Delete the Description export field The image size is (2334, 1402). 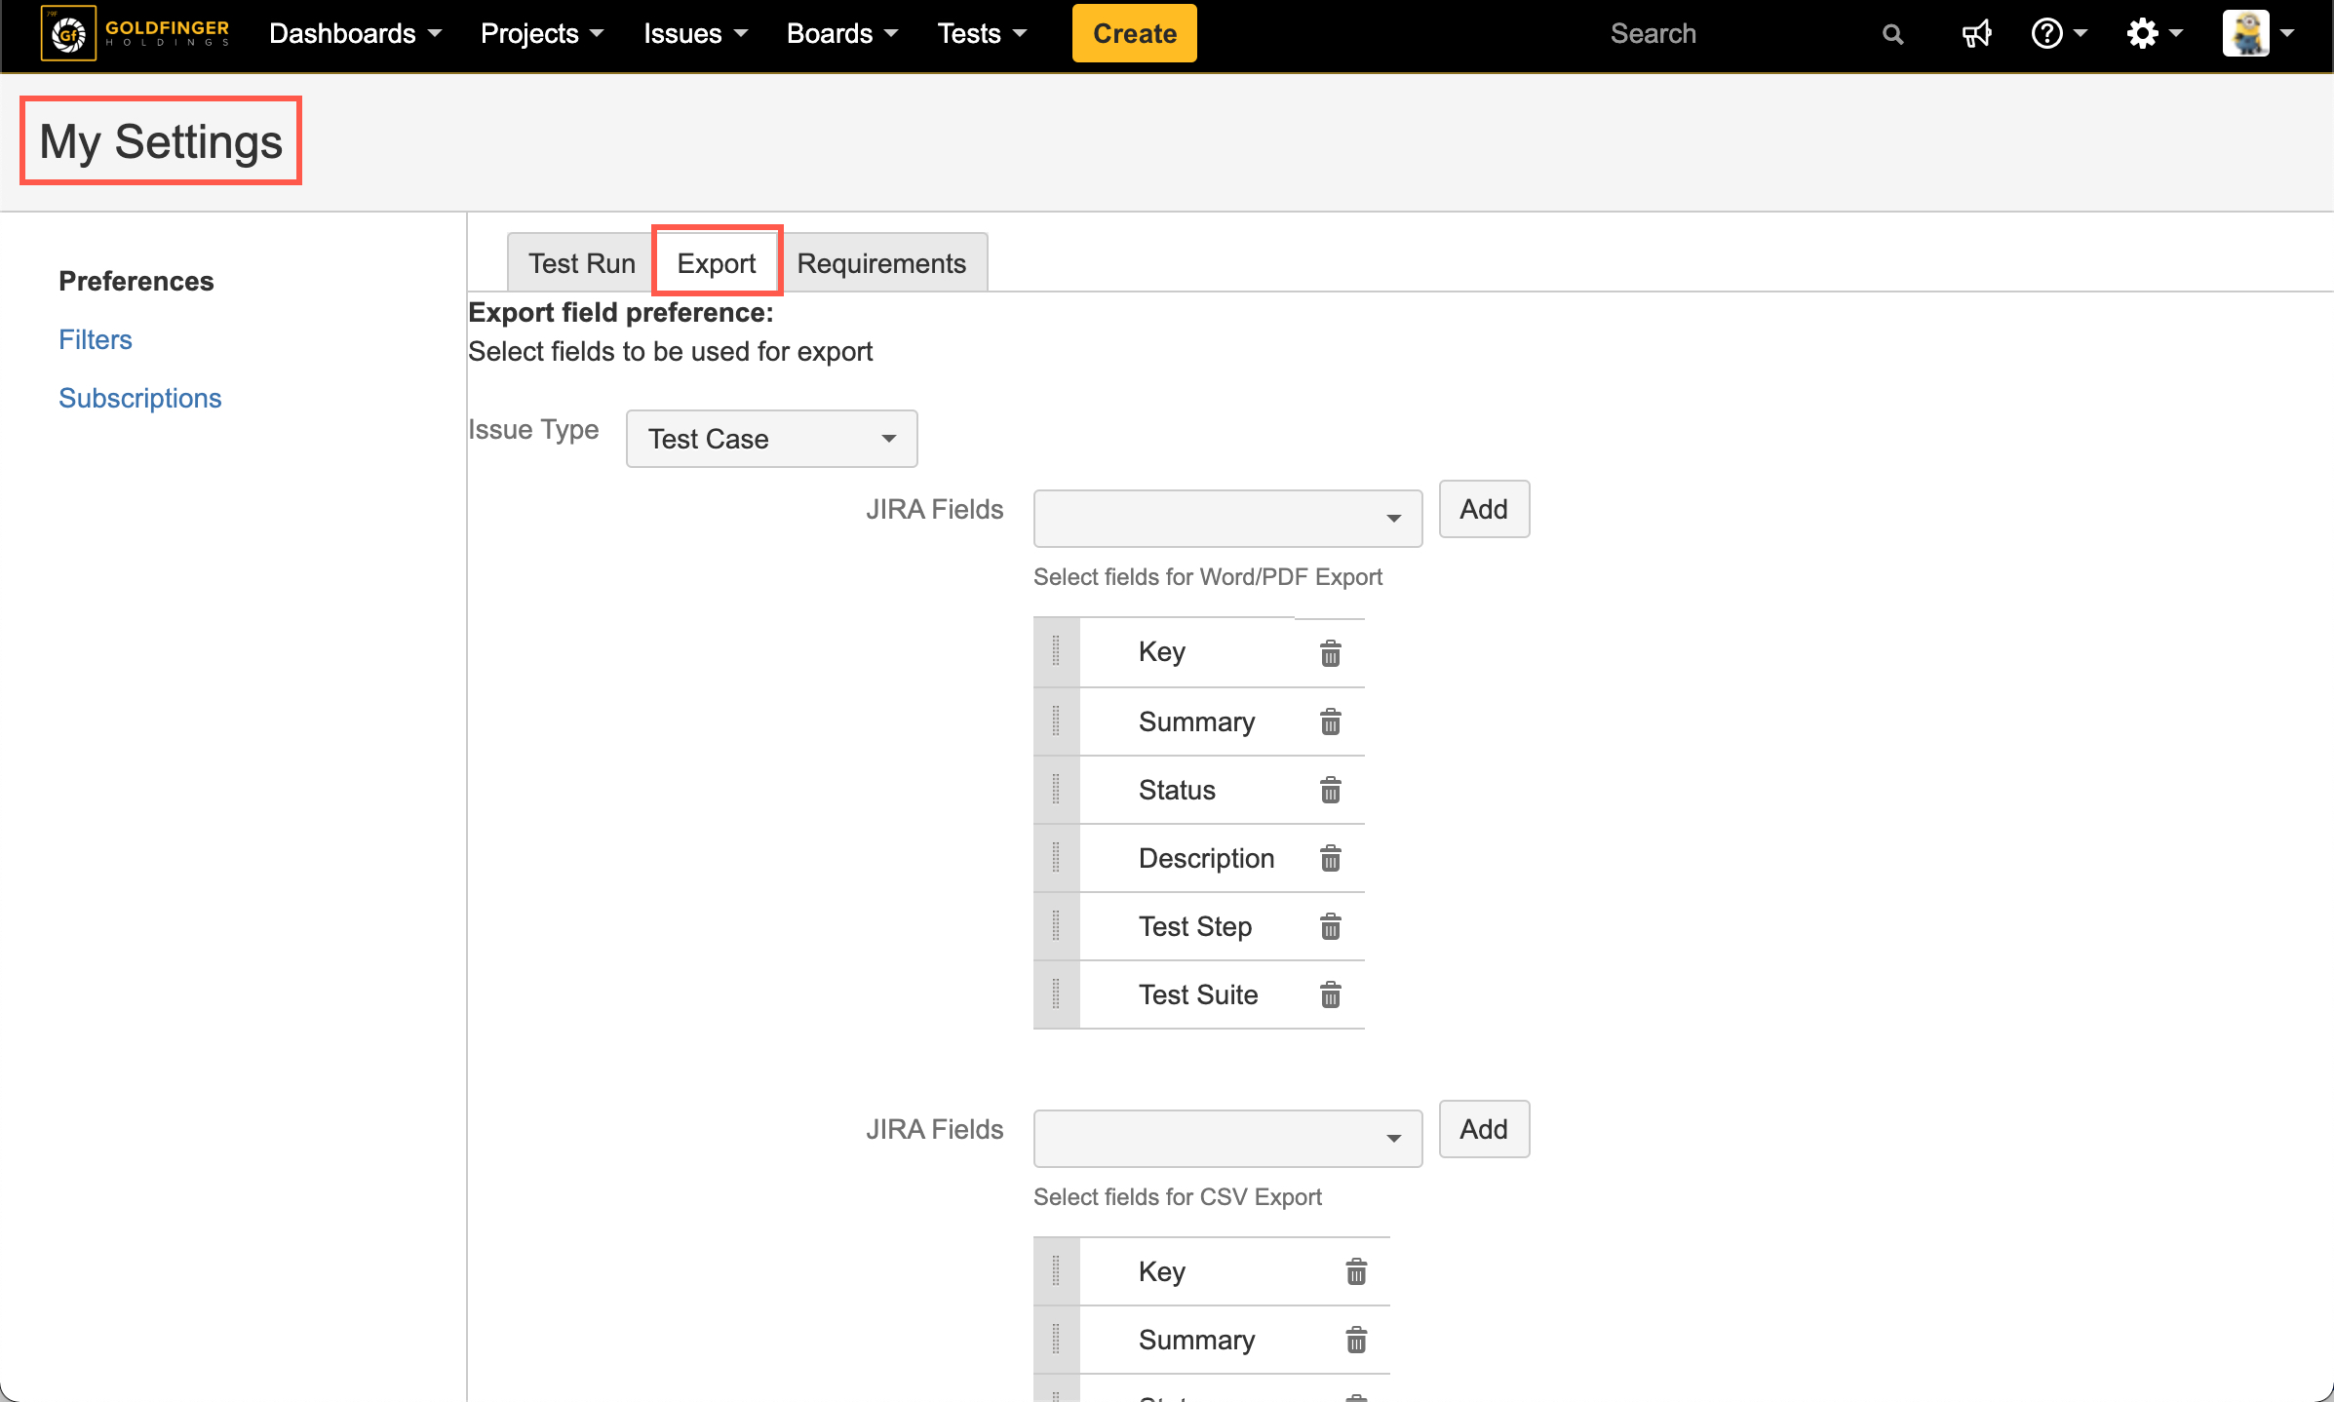pyautogui.click(x=1330, y=859)
